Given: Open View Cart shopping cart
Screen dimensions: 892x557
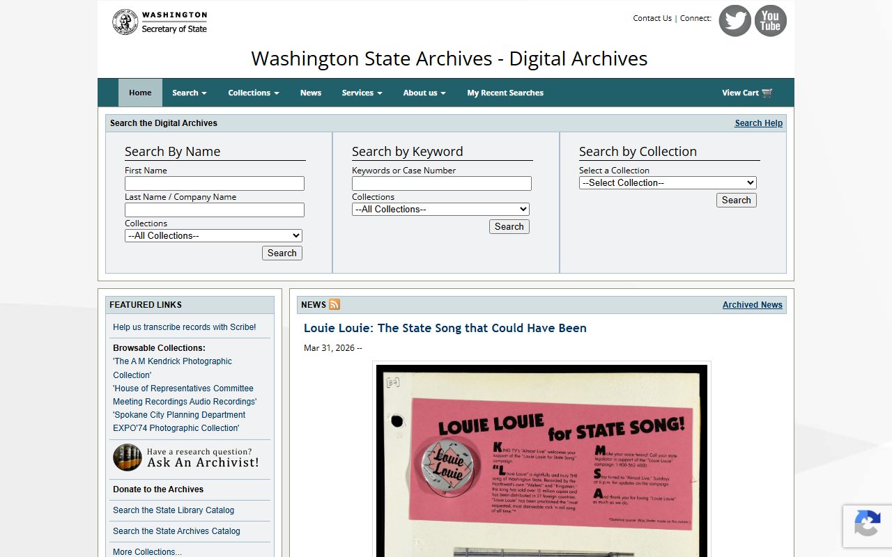Looking at the screenshot, I should pos(747,93).
